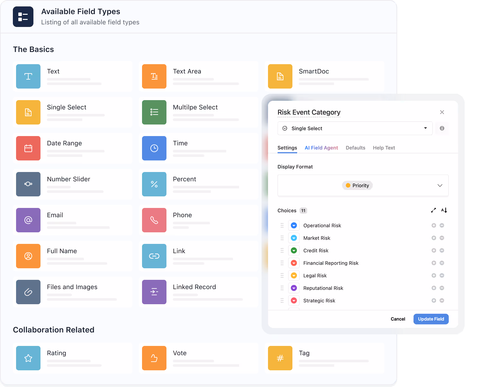482x387 pixels.
Task: Click the Single Select field card icon
Action: pos(28,112)
